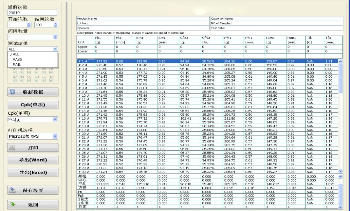Image resolution: width=350 pixels, height=211 pixels.
Task: Click the 开始次数 spinner arrows
Action: tap(28, 25)
